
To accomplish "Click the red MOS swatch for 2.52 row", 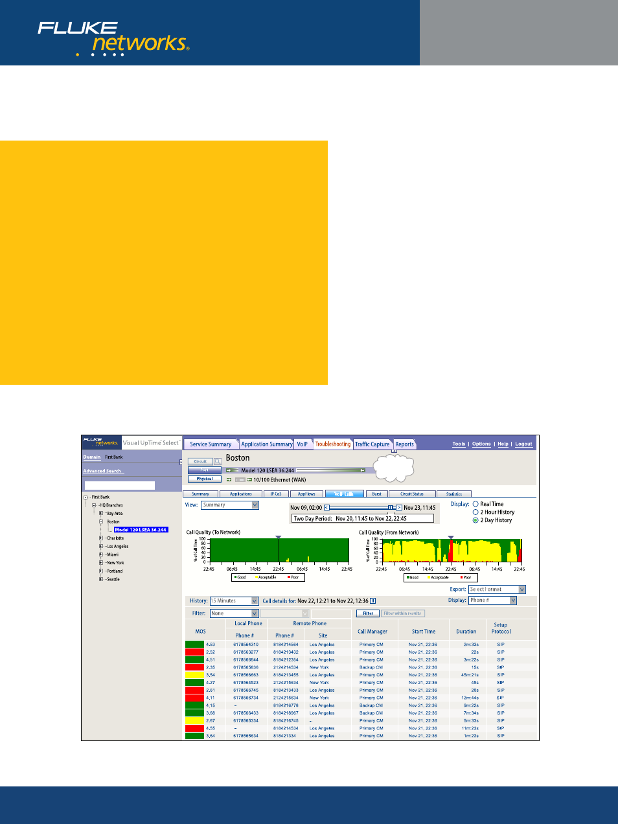I will tap(195, 652).
